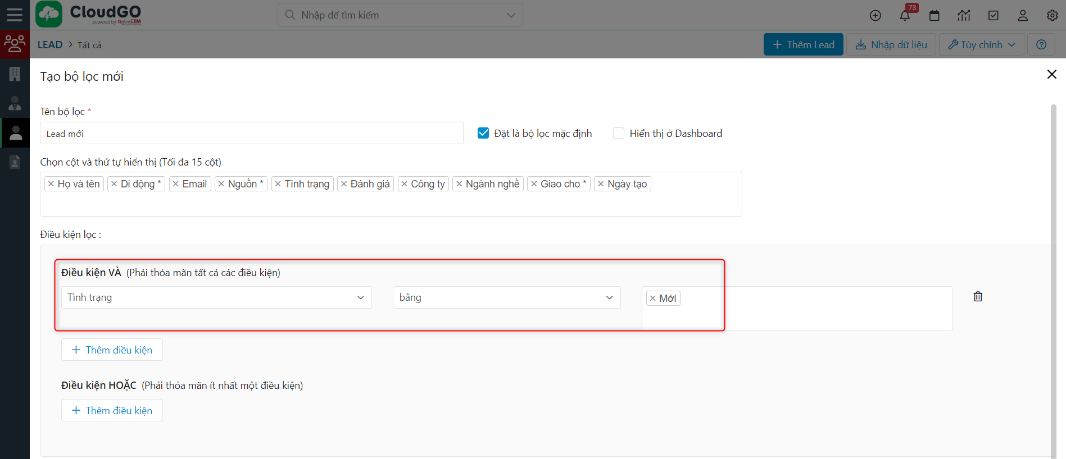This screenshot has width=1066, height=459.
Task: Check Hiển thị ở Dashboard
Action: point(619,133)
